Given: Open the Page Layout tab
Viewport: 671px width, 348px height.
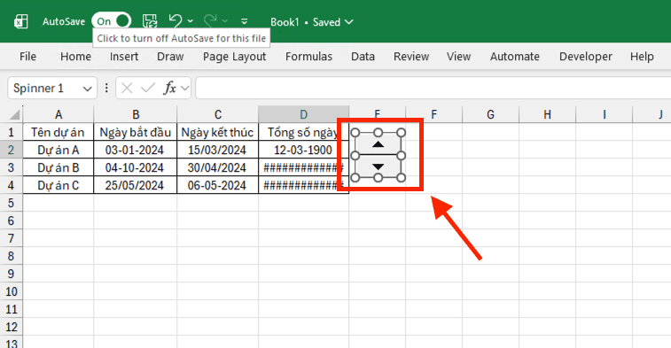Looking at the screenshot, I should point(235,57).
